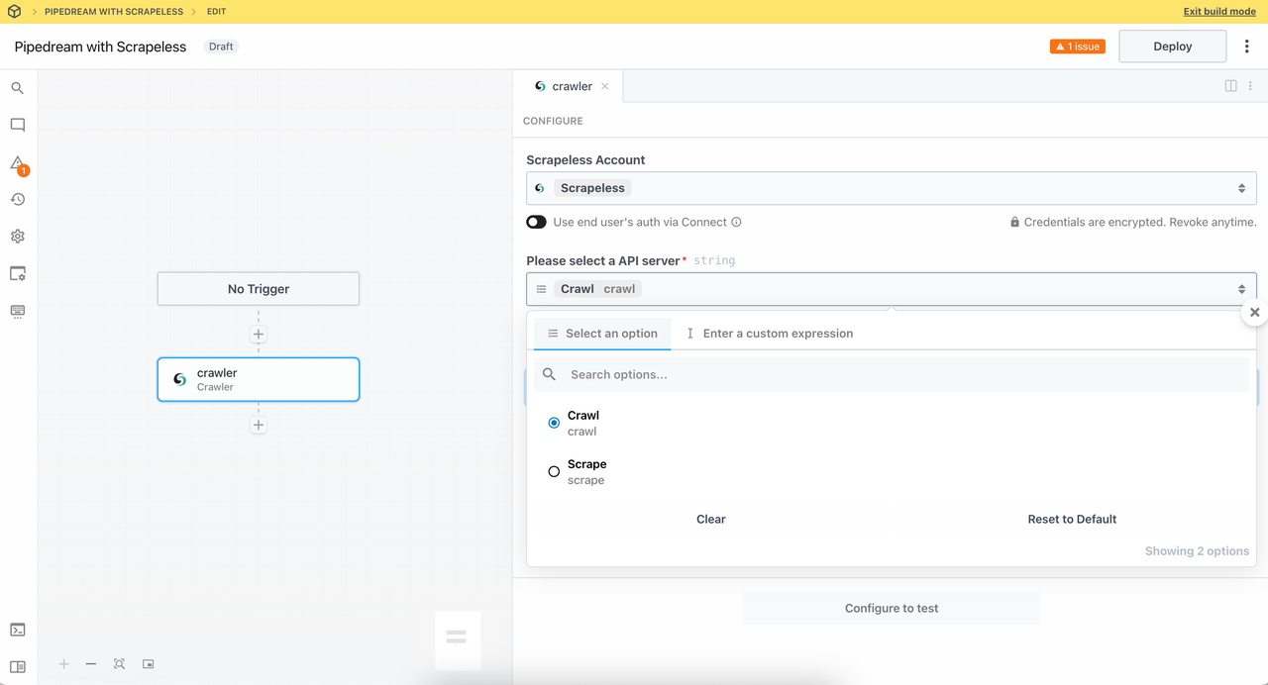Zoom out on the workflow canvas

[91, 664]
